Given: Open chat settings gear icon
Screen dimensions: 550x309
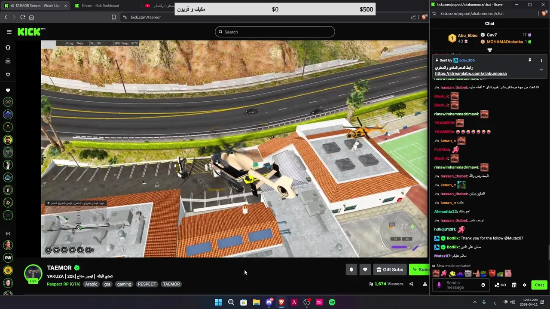Looking at the screenshot, I should coord(524,285).
